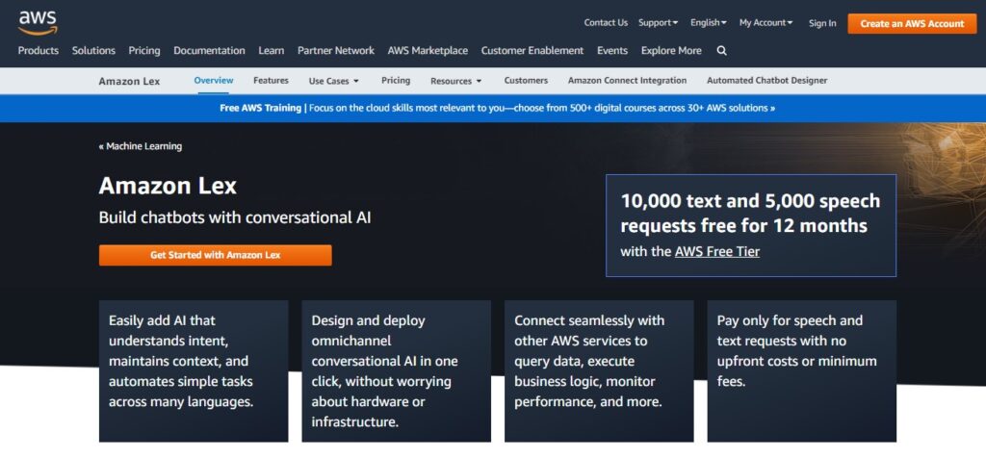
Task: Open Customer Enablement menu
Action: point(532,50)
